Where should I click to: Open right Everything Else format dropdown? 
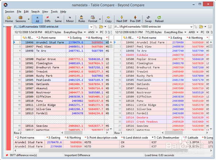[x=175, y=32]
